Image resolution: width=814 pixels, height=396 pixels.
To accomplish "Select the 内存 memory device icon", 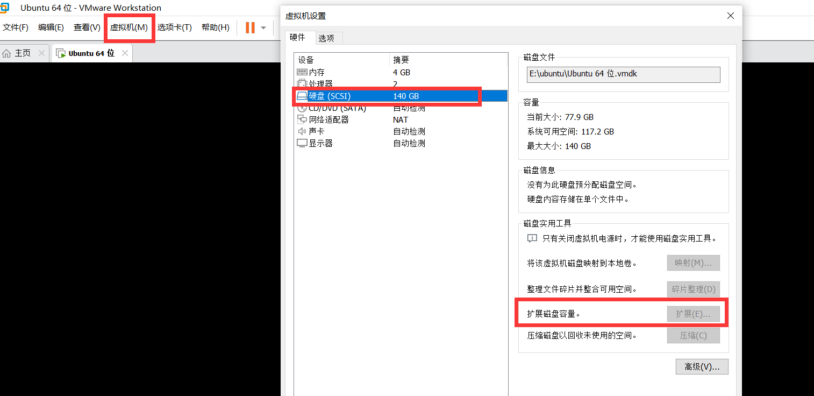I will coord(302,72).
